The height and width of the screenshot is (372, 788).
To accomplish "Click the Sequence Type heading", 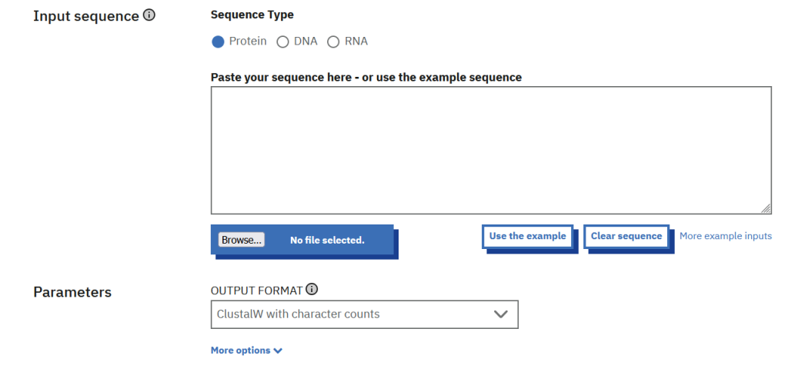I will click(x=252, y=15).
